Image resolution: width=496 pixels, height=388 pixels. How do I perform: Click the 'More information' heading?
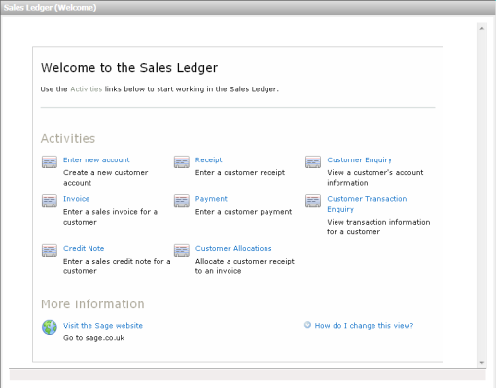[92, 304]
